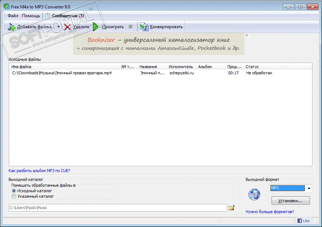Select the Указанный каталог radio button
322x227 pixels.
tap(14, 196)
